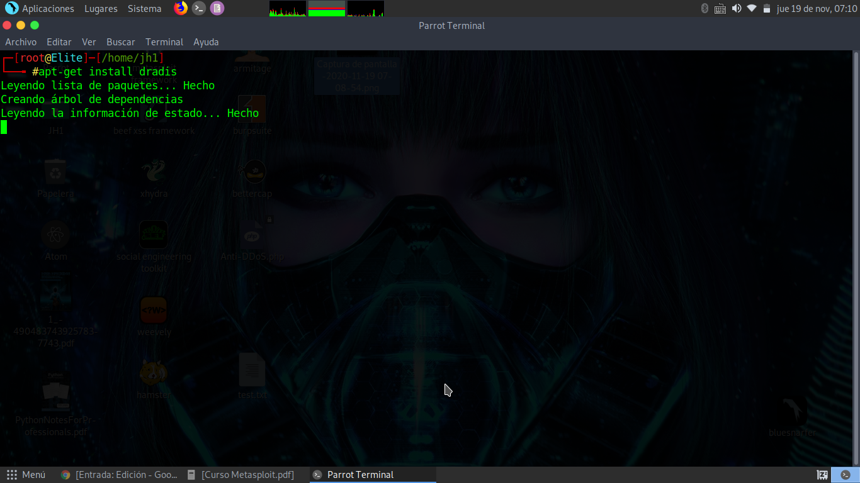Select the Anti-DDoS.php desktop file
This screenshot has width=860, height=483.
pos(252,241)
